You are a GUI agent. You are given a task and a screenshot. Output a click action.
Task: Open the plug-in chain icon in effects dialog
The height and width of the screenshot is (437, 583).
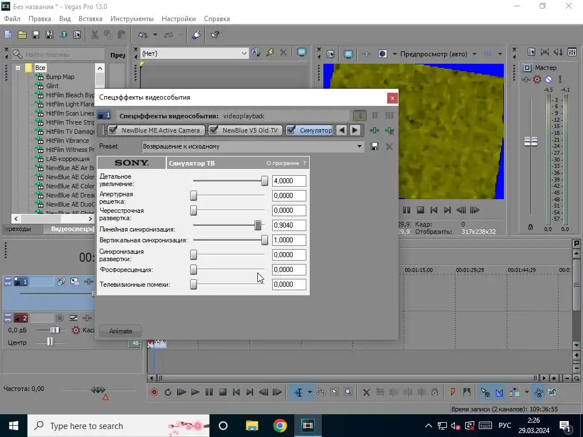[375, 130]
